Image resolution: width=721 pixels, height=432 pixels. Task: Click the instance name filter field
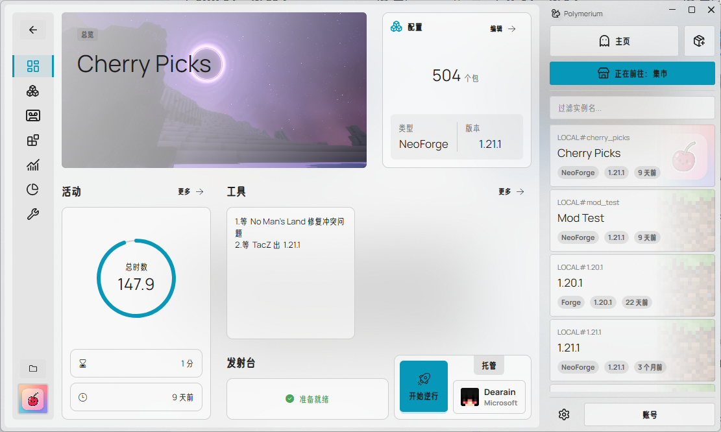[632, 108]
